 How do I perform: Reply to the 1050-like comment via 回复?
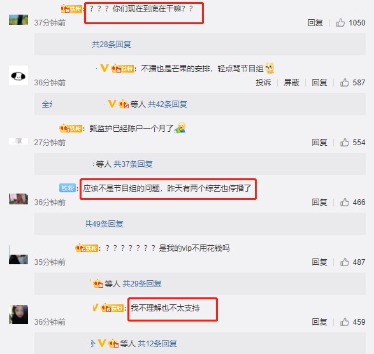[x=315, y=23]
